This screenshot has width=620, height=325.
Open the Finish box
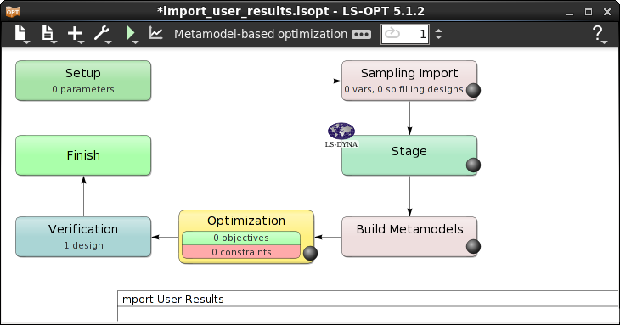83,155
